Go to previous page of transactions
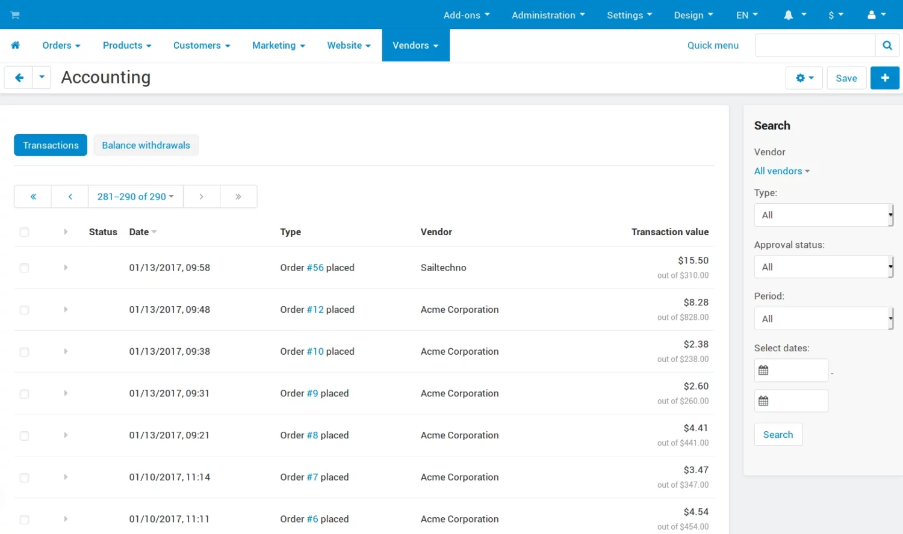Screen dimensions: 903x534 pyautogui.click(x=70, y=197)
